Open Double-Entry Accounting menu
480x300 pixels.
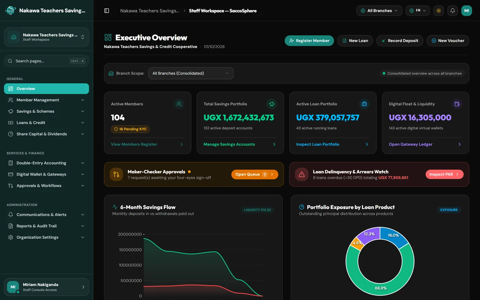tap(46, 163)
